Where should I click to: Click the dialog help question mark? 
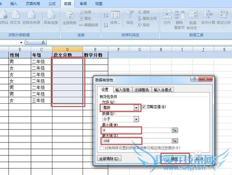pos(194,79)
